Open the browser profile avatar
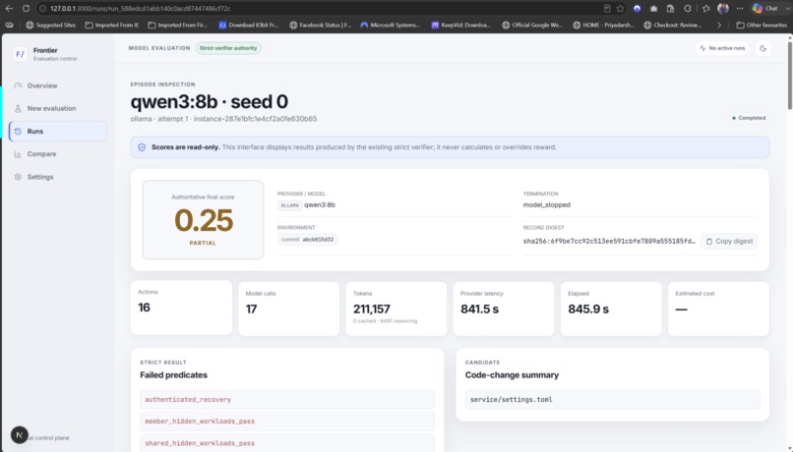This screenshot has height=452, width=793. click(723, 9)
